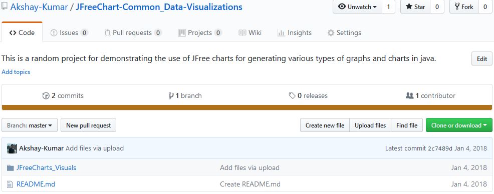Viewport: 494px width, 194px height.
Task: Open the README.md file
Action: [x=36, y=184]
